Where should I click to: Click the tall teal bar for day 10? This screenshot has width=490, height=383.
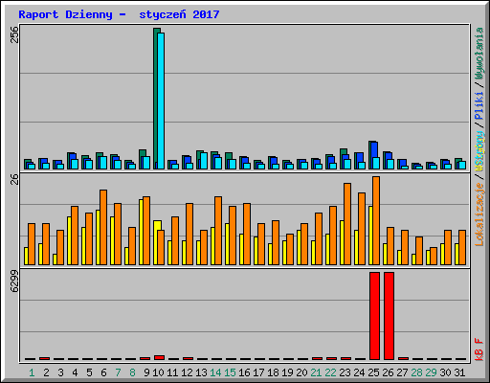click(156, 99)
